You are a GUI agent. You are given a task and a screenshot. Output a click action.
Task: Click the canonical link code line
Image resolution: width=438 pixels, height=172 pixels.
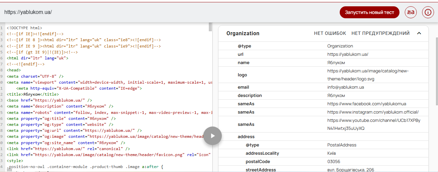[68, 149]
